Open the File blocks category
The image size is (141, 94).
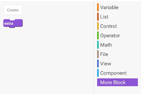118,54
